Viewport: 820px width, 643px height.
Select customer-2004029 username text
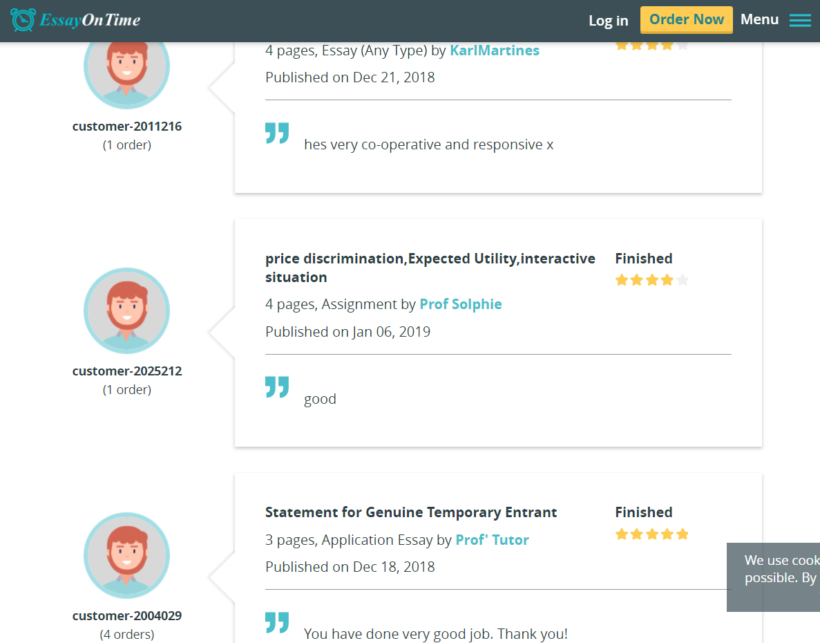[127, 616]
